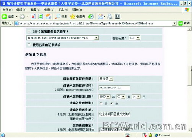Open Favorites with the star icon
The image size is (192, 138).
point(73,17)
